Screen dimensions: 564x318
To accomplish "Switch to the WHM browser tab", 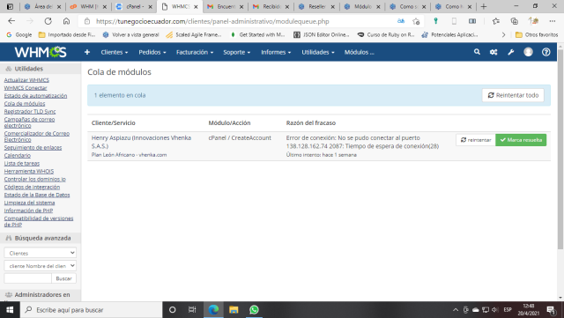I will tap(87, 6).
